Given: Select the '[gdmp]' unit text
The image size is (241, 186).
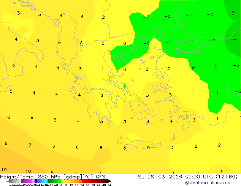Looking at the screenshot, I should click(73, 177).
